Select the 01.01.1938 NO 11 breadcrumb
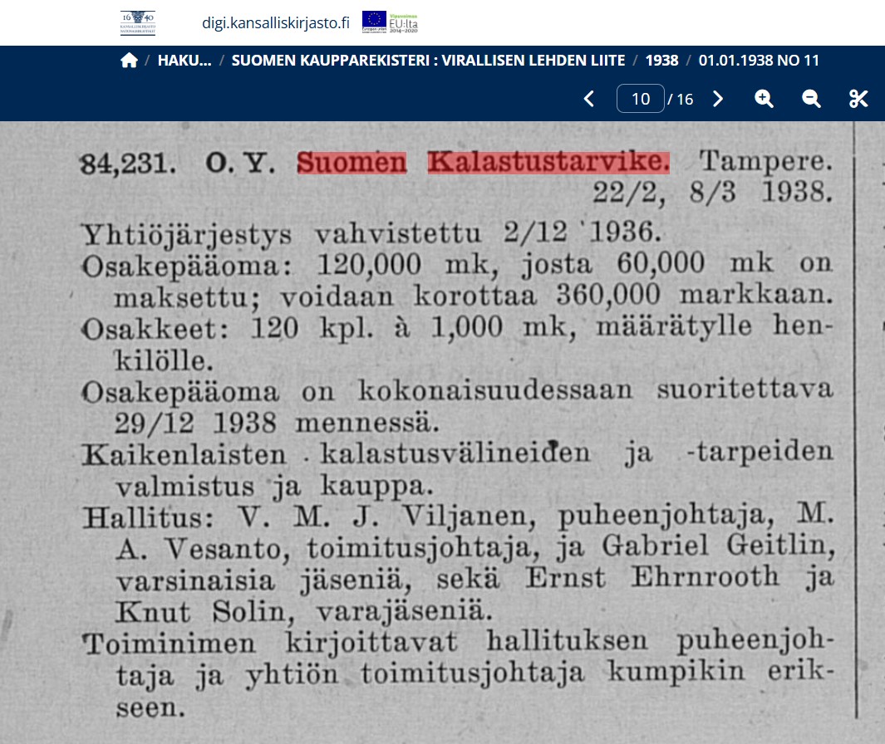Viewport: 885px width, 744px height. click(759, 61)
